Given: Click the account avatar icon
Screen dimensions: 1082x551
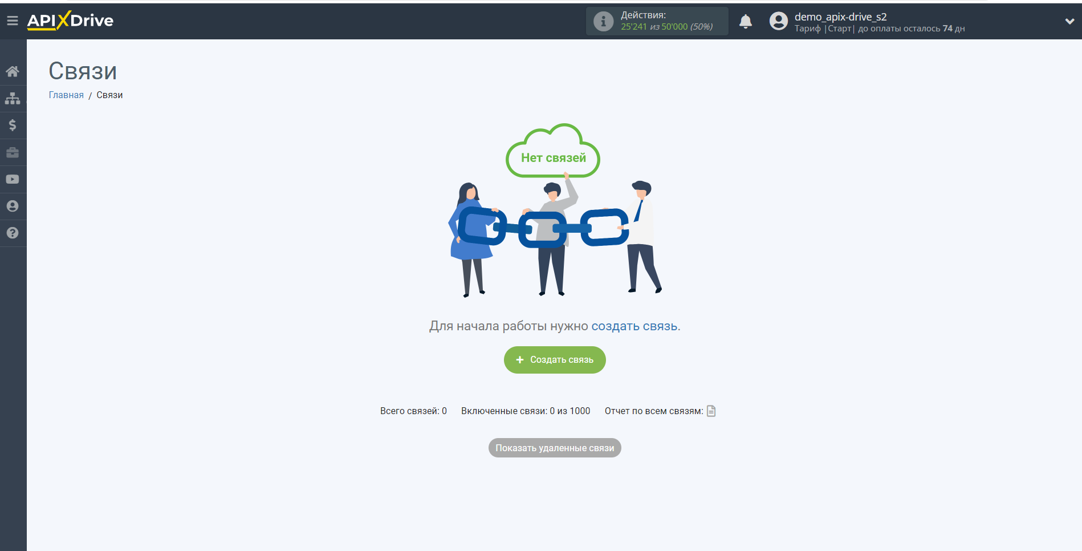Looking at the screenshot, I should [779, 21].
